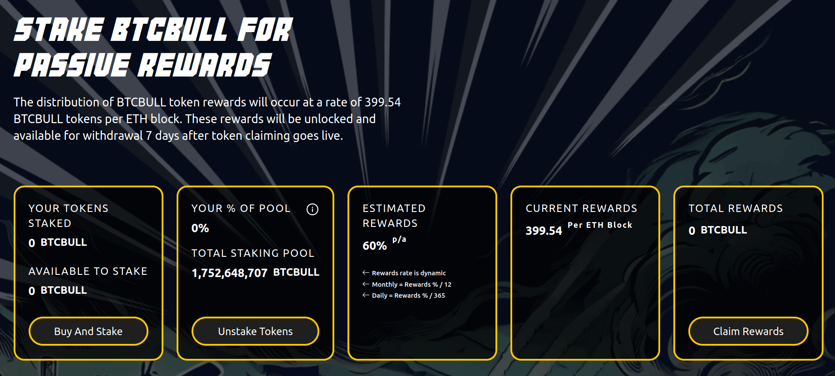The width and height of the screenshot is (835, 376).
Task: Click the arrow beside Daily rewards formula
Action: click(366, 295)
